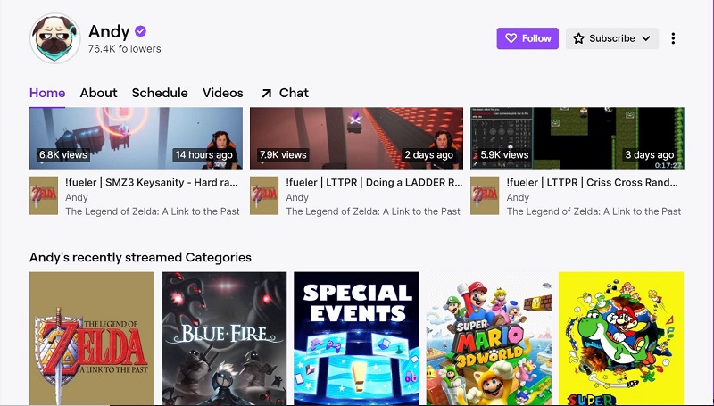Open Zelda category link under LADDER video
This screenshot has width=714, height=406.
373,211
